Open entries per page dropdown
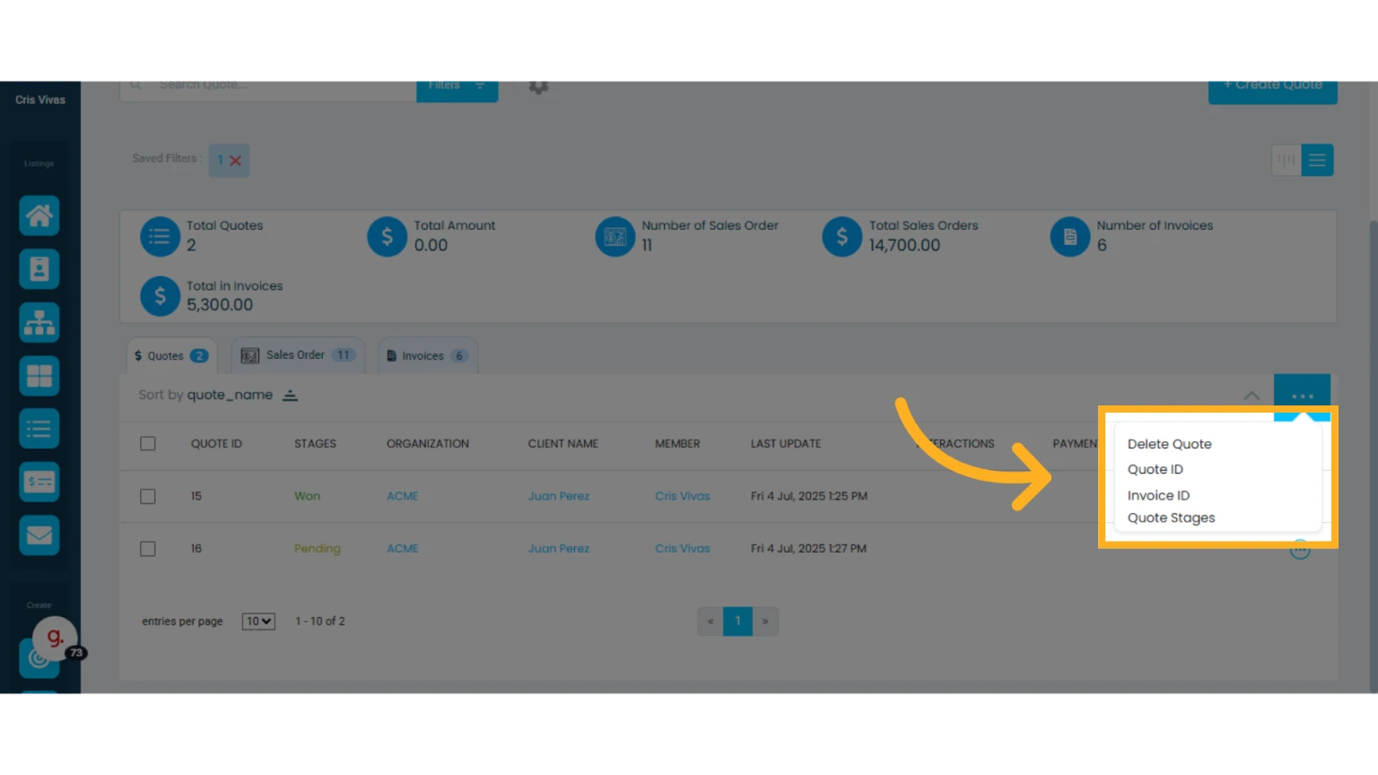Image resolution: width=1378 pixels, height=775 pixels. point(258,622)
